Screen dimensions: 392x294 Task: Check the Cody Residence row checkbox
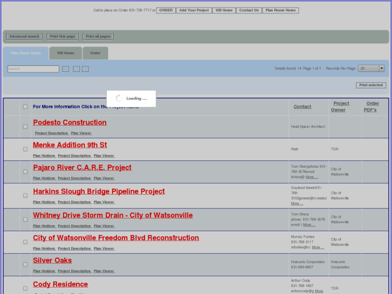click(25, 288)
